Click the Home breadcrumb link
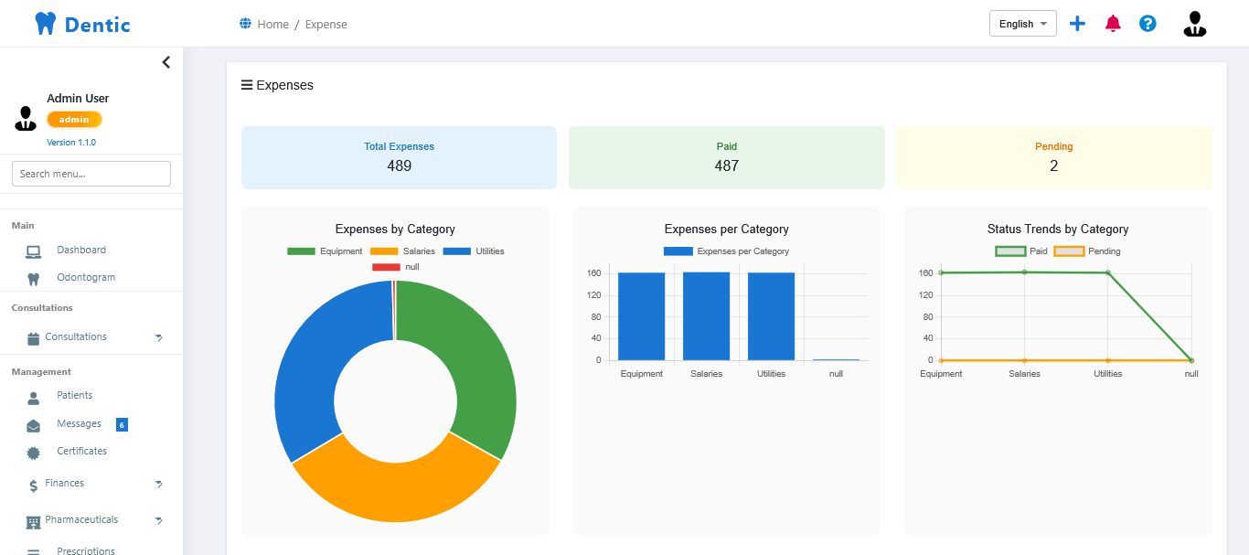Image resolution: width=1249 pixels, height=555 pixels. pos(272,25)
